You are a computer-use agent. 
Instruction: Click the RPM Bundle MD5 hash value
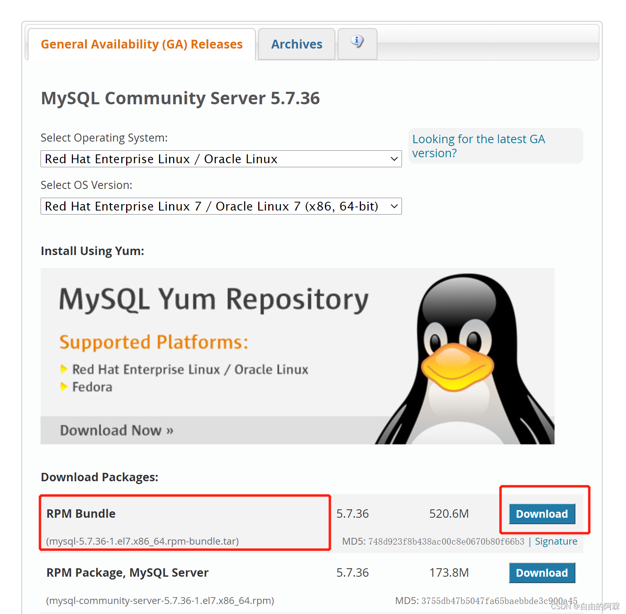(446, 541)
